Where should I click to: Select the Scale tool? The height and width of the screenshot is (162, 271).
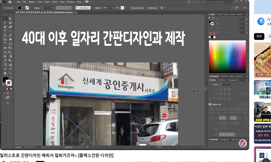pyautogui.click(x=10, y=44)
